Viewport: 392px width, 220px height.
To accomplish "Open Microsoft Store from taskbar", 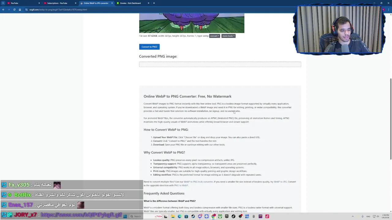I will [x=186, y=216].
